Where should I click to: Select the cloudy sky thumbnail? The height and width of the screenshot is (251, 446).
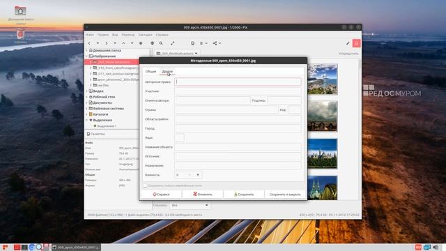tap(322, 116)
